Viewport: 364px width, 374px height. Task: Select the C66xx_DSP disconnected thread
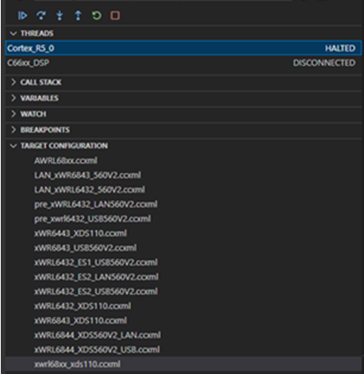pyautogui.click(x=183, y=63)
